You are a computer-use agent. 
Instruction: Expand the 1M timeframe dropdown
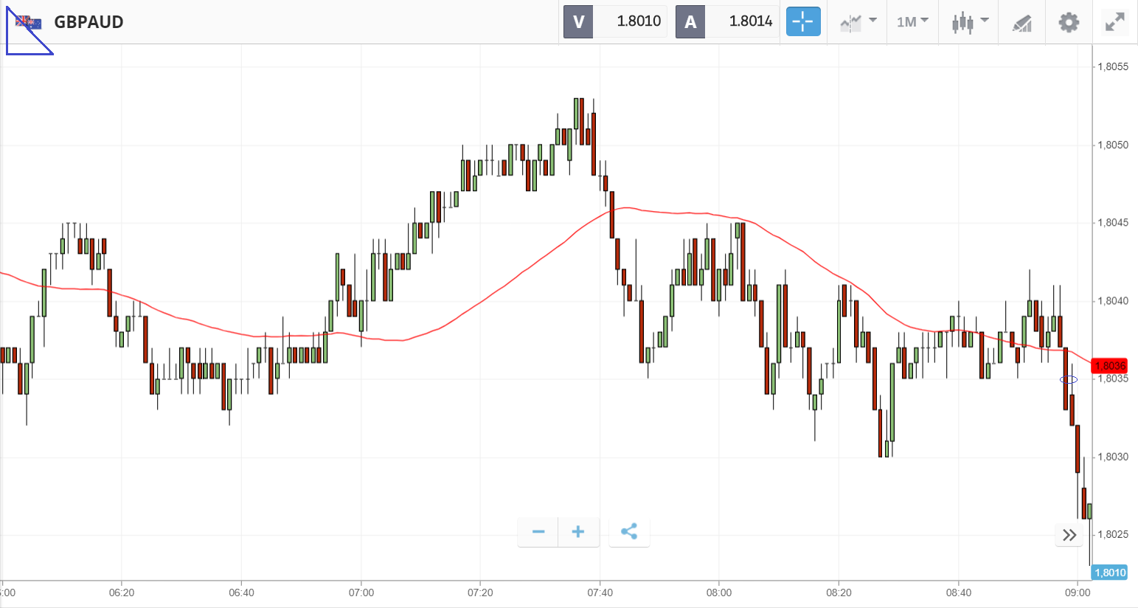click(912, 22)
